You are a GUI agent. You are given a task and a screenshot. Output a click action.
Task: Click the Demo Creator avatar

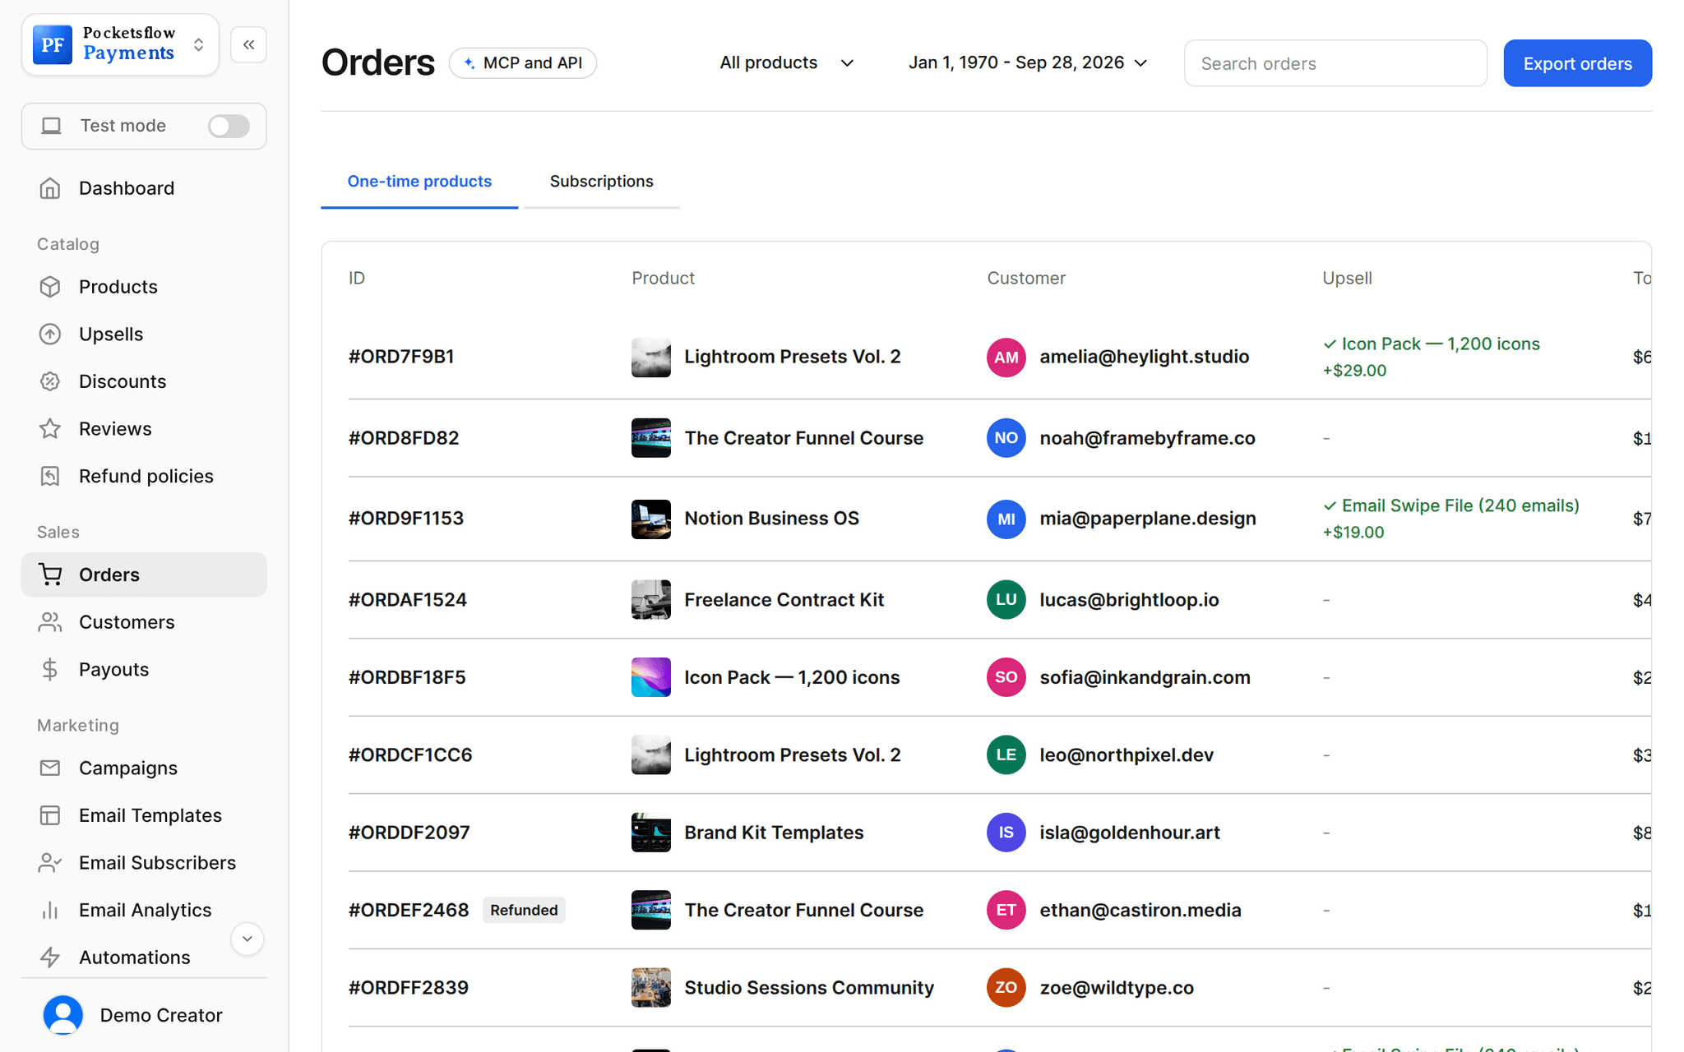(63, 1015)
